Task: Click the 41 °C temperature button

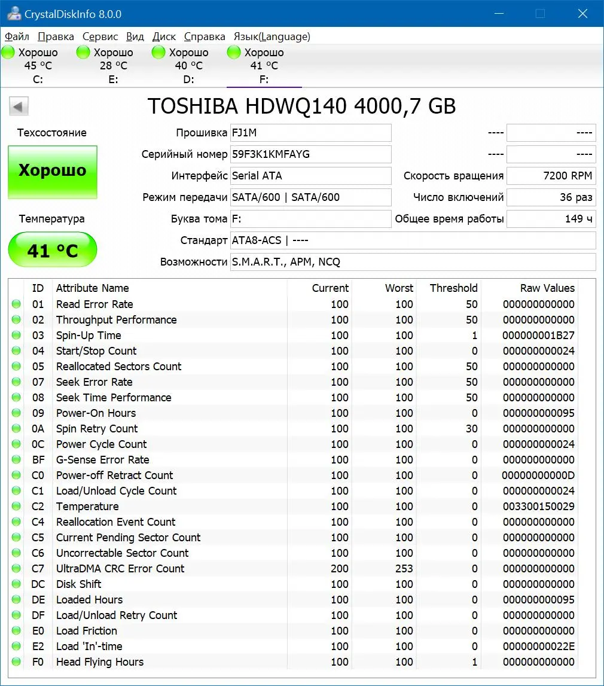Action: (x=53, y=249)
